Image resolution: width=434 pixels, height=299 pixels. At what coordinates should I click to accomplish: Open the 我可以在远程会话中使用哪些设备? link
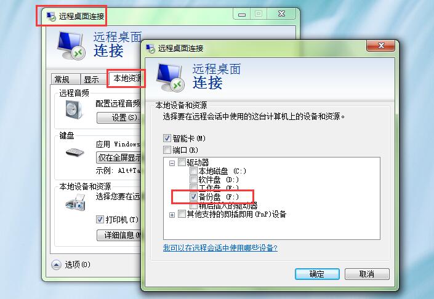(220, 247)
